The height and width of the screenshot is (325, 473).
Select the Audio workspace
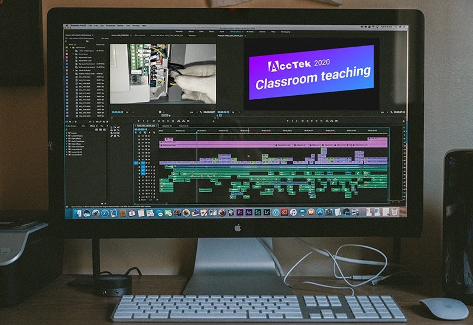click(x=222, y=31)
